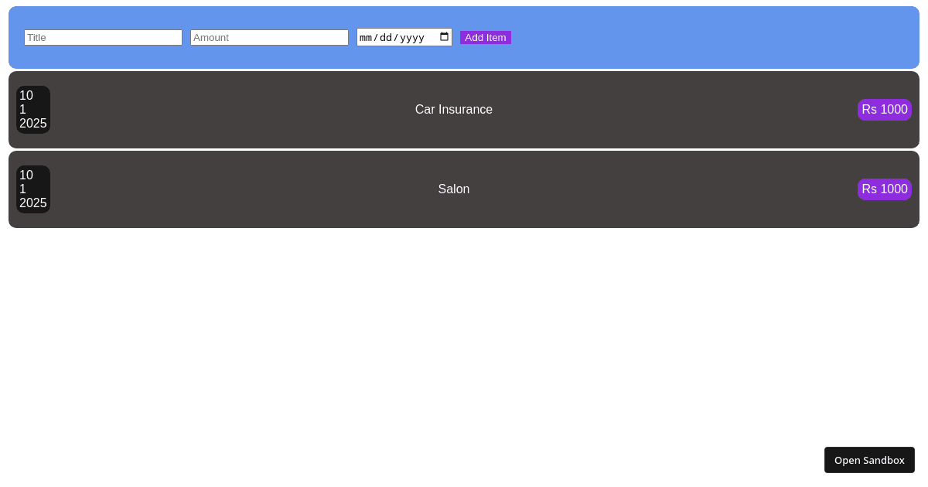Click the Salon expense entry
Screen dimensions: 928x487
[x=462, y=189]
